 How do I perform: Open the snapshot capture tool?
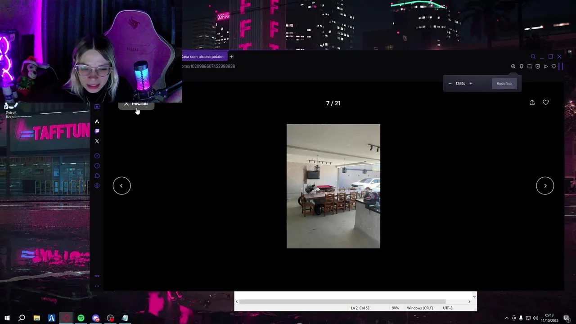(530, 67)
